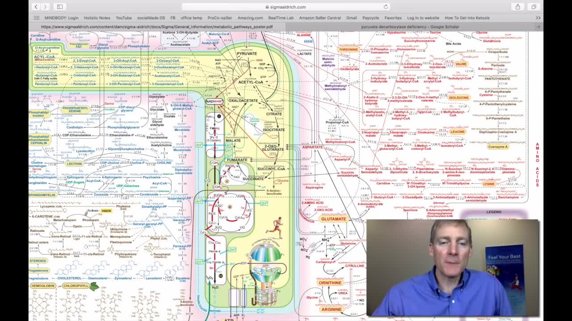Open Paycycle bookmark
Screen dimensions: 572x321
[371, 18]
